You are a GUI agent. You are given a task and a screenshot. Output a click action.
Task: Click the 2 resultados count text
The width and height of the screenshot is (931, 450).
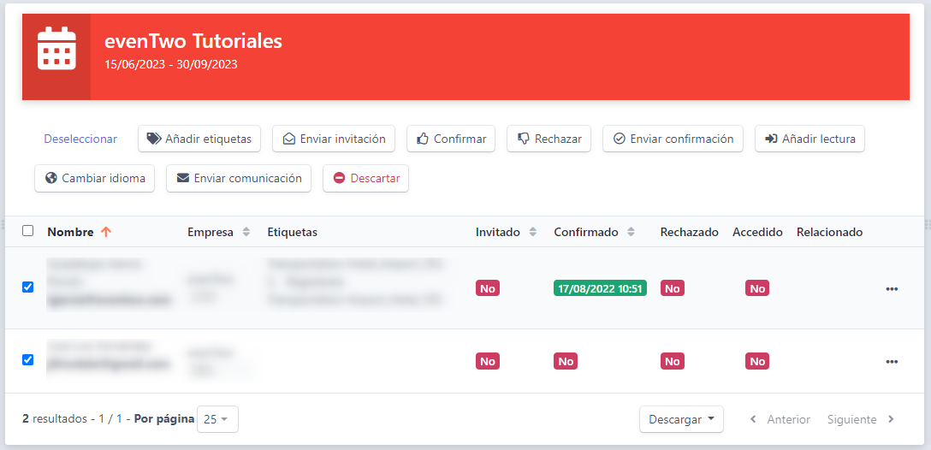56,419
